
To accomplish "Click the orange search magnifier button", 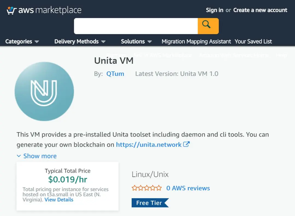I will pyautogui.click(x=208, y=26).
